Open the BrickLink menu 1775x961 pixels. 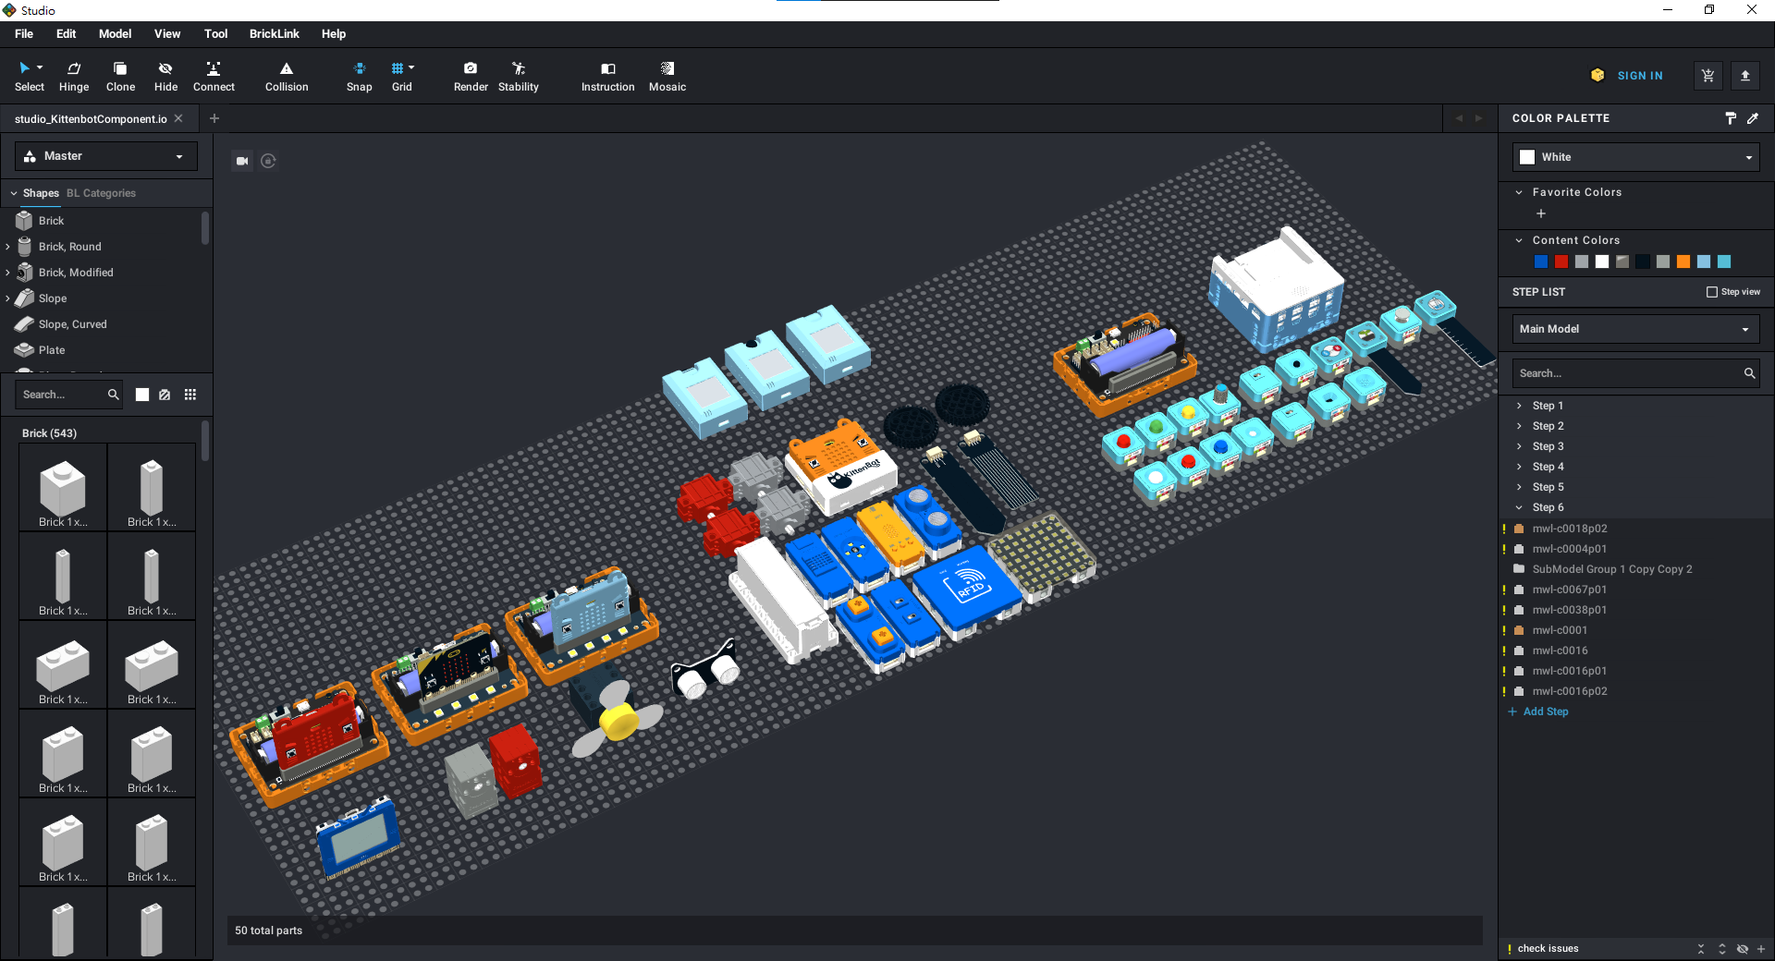click(274, 34)
